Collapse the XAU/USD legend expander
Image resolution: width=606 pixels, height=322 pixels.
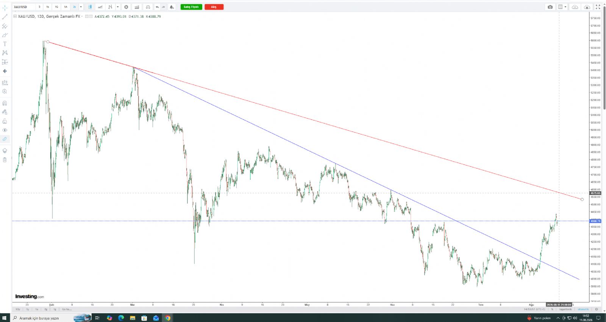coord(15,16)
